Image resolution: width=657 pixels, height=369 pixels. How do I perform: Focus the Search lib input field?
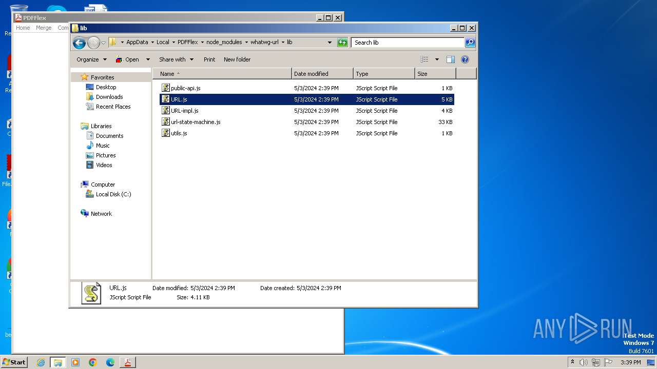[408, 43]
